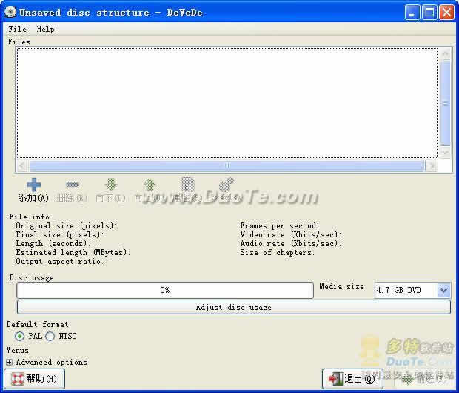Image resolution: width=459 pixels, height=393 pixels.
Task: Click the Output aspect ratio label
Action: 60,261
